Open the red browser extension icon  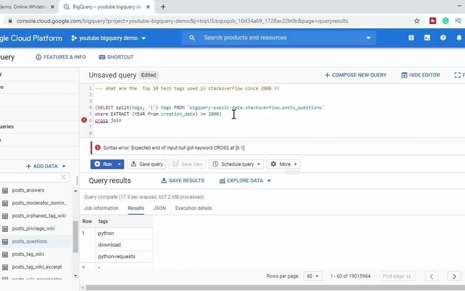pos(433,21)
